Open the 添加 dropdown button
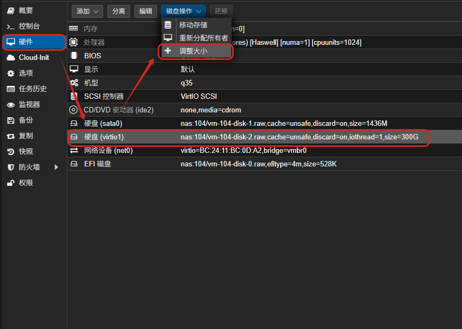 (x=87, y=11)
